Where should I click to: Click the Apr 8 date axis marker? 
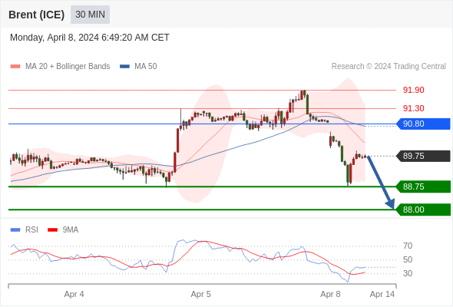click(330, 294)
